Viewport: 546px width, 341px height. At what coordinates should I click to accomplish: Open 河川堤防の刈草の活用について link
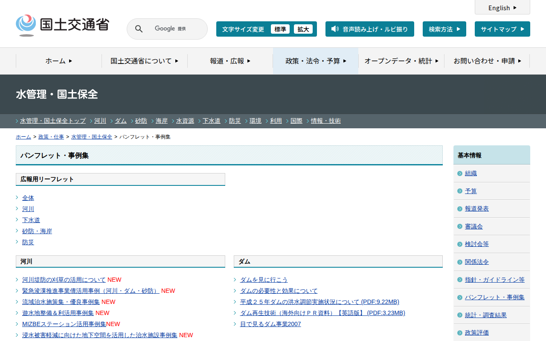(x=64, y=280)
